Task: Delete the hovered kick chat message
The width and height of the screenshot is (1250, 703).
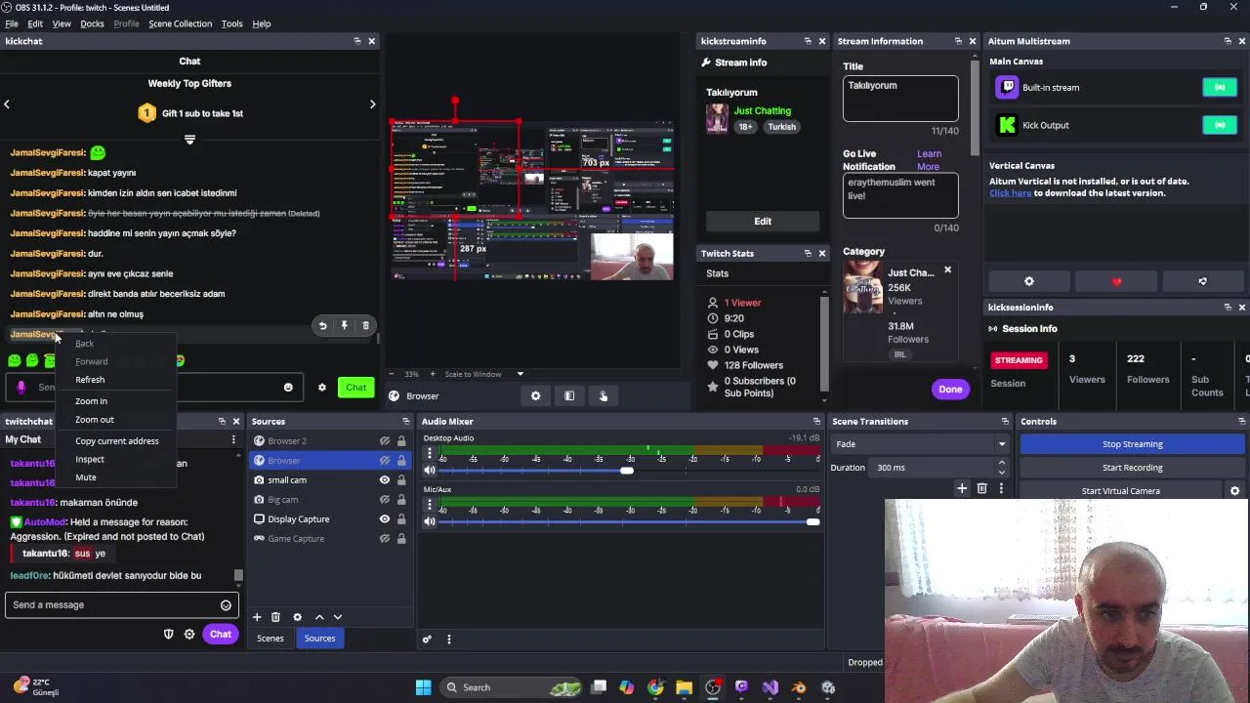Action: click(x=365, y=325)
